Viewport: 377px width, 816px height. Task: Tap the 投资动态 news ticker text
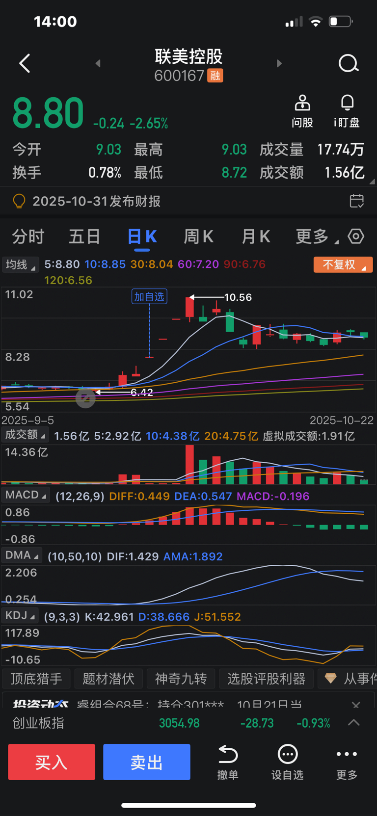coord(189,705)
